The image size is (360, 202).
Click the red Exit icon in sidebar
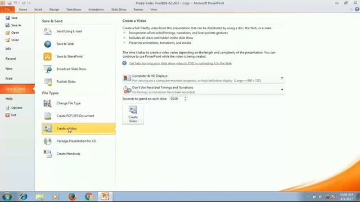[7, 115]
